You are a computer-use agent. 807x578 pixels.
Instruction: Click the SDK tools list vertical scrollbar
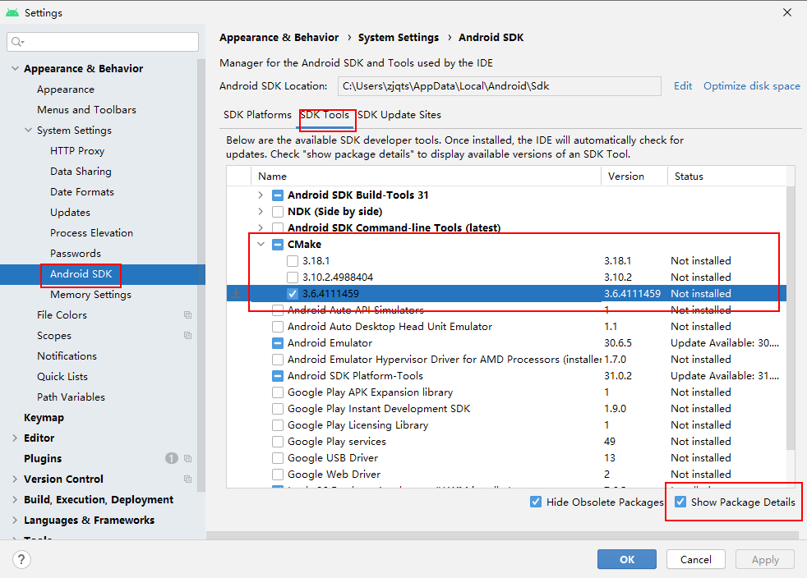pos(791,319)
